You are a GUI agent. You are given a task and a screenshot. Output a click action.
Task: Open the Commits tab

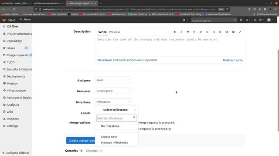(74, 151)
